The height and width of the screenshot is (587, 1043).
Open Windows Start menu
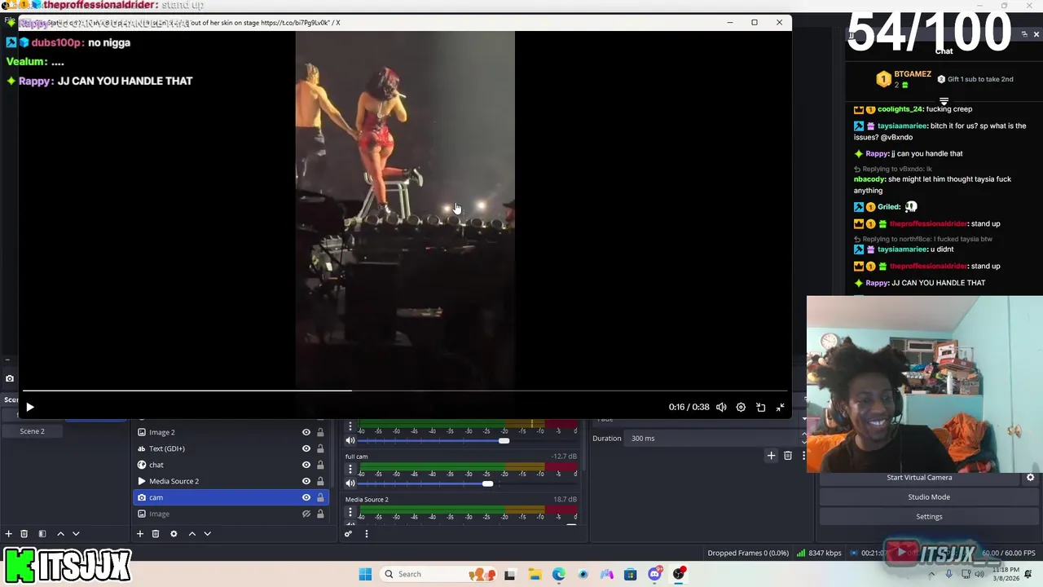(365, 574)
